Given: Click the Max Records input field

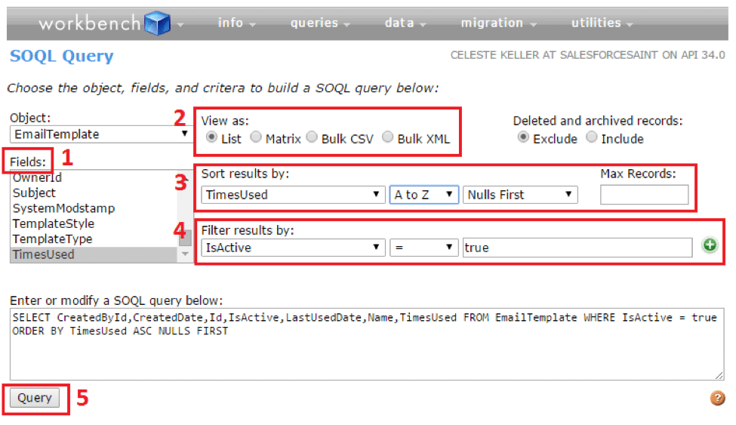Looking at the screenshot, I should [644, 195].
